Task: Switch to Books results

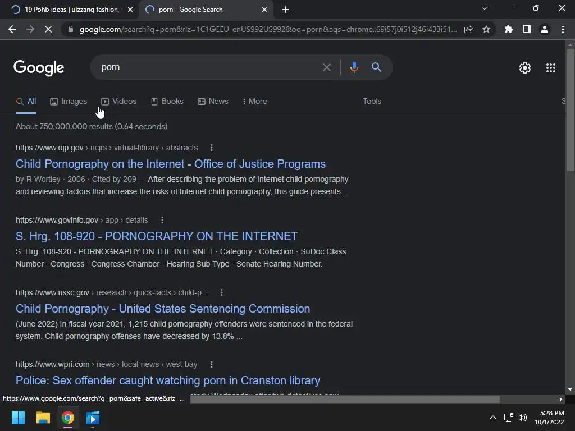Action: tap(167, 101)
